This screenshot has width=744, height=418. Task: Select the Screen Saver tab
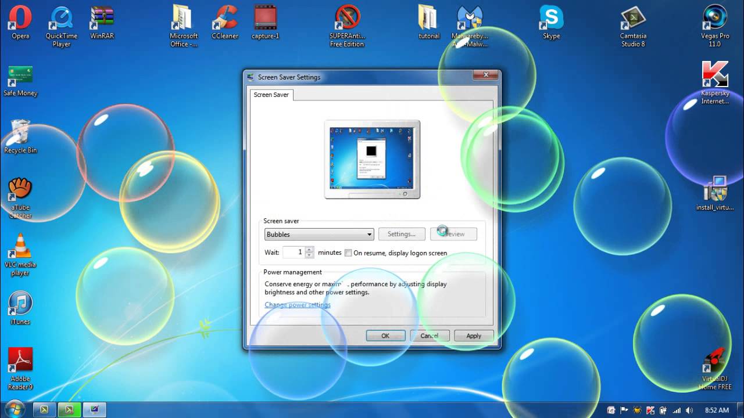[x=271, y=95]
